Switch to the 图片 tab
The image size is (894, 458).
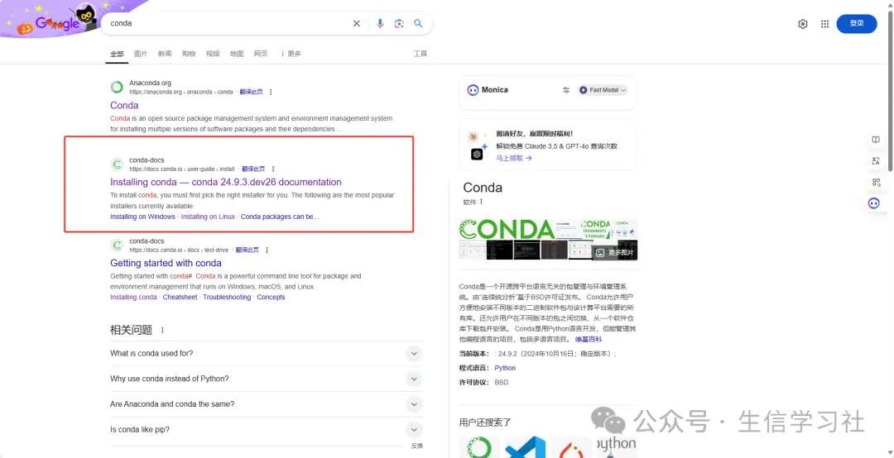141,54
